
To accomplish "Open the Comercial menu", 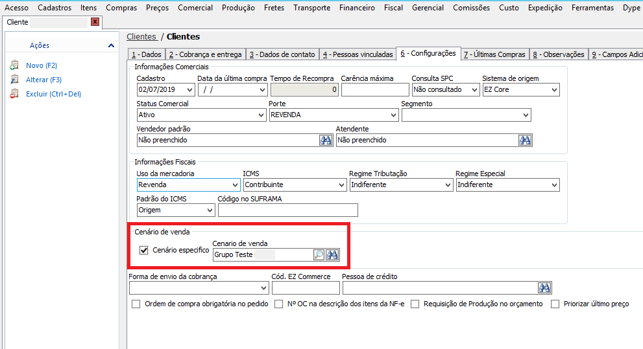I will (195, 8).
